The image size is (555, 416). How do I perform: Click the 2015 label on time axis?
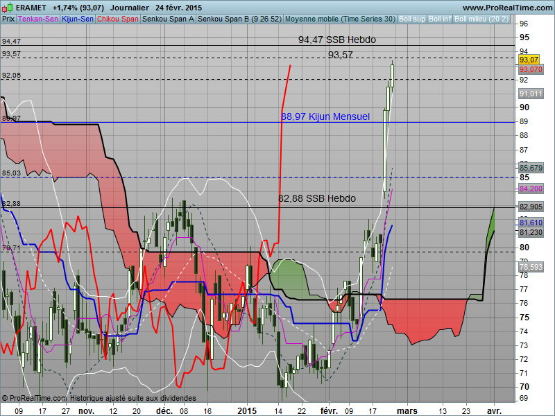click(x=247, y=410)
